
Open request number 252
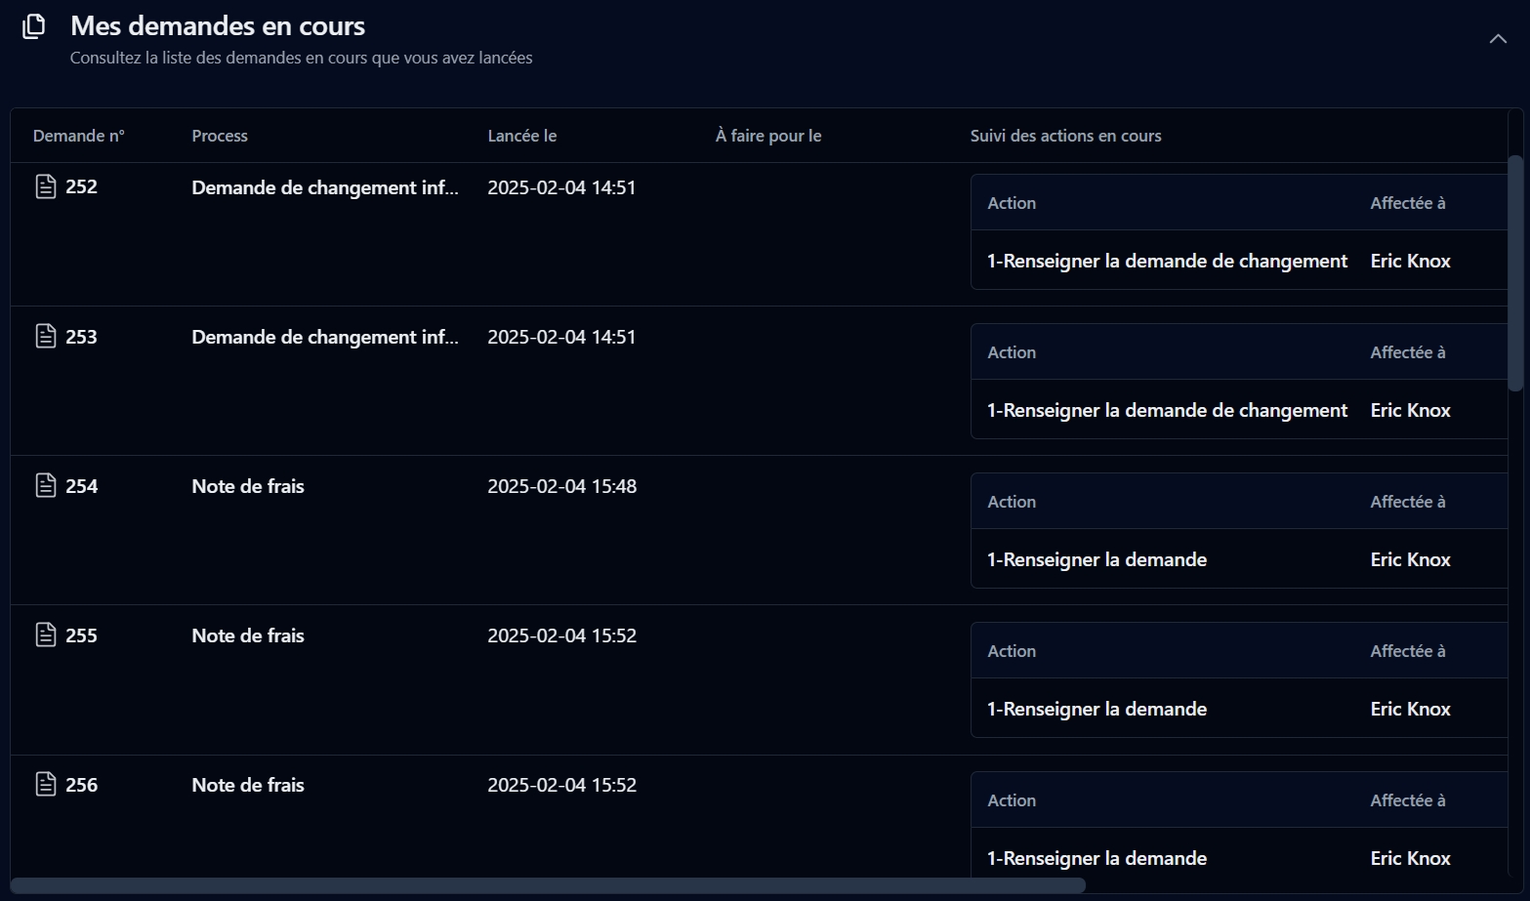[81, 186]
